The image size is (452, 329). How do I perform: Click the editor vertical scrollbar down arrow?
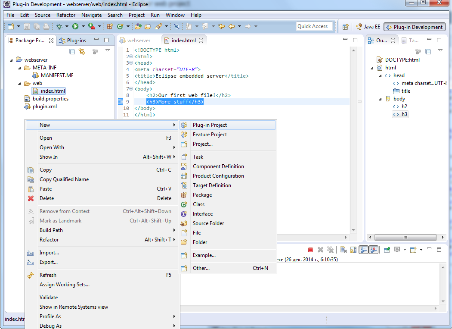point(353,230)
